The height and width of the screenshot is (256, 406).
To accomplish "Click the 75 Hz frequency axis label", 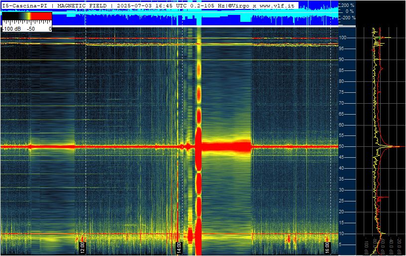I will pyautogui.click(x=341, y=92).
